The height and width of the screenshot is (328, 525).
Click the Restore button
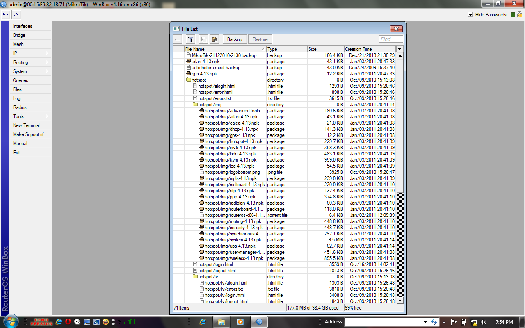click(260, 39)
